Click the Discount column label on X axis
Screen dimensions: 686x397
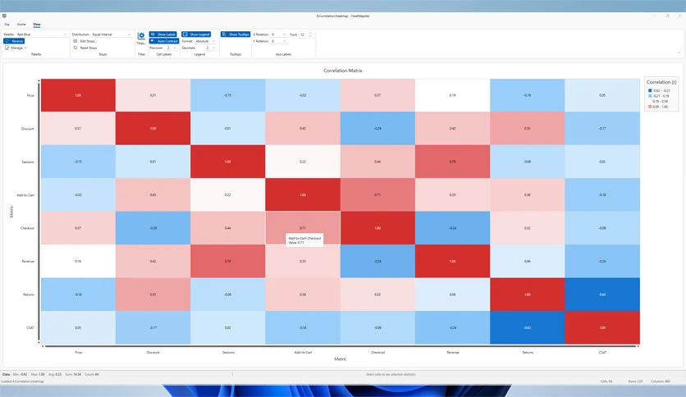tap(153, 353)
